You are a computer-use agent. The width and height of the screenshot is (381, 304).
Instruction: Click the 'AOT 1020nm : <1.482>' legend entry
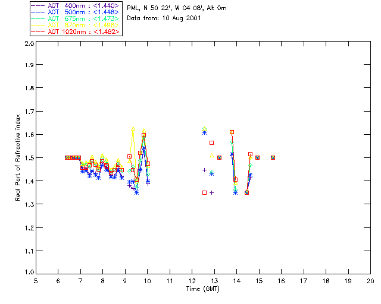76,31
